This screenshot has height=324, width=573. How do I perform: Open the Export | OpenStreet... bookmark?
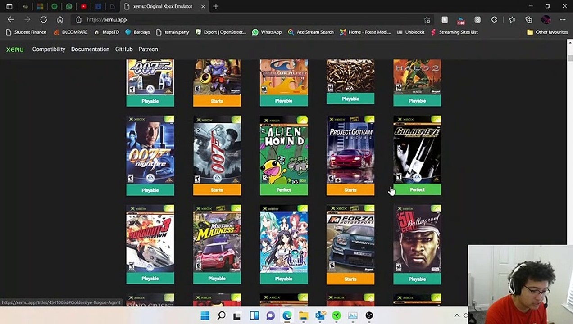[221, 32]
